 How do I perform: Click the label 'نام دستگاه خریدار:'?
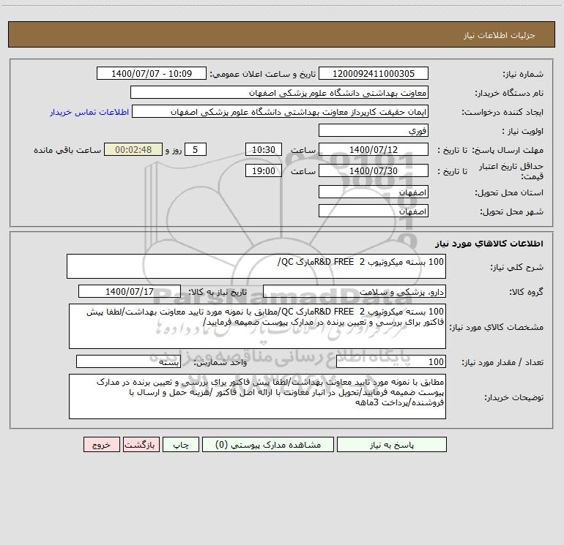(x=509, y=94)
